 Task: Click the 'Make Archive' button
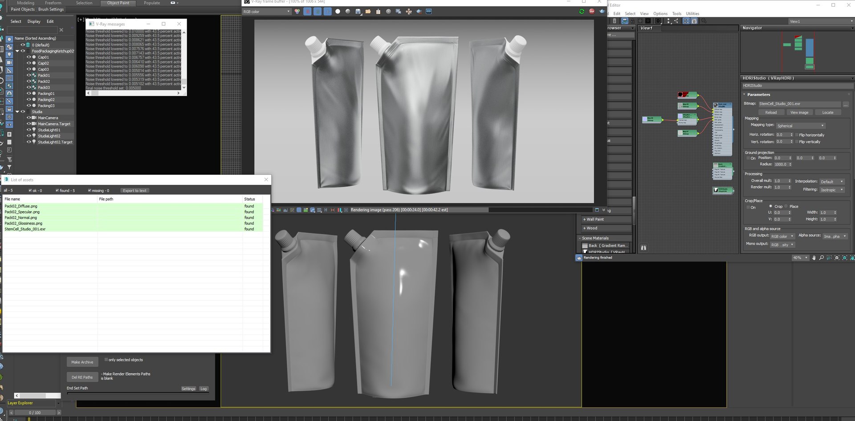pyautogui.click(x=82, y=362)
